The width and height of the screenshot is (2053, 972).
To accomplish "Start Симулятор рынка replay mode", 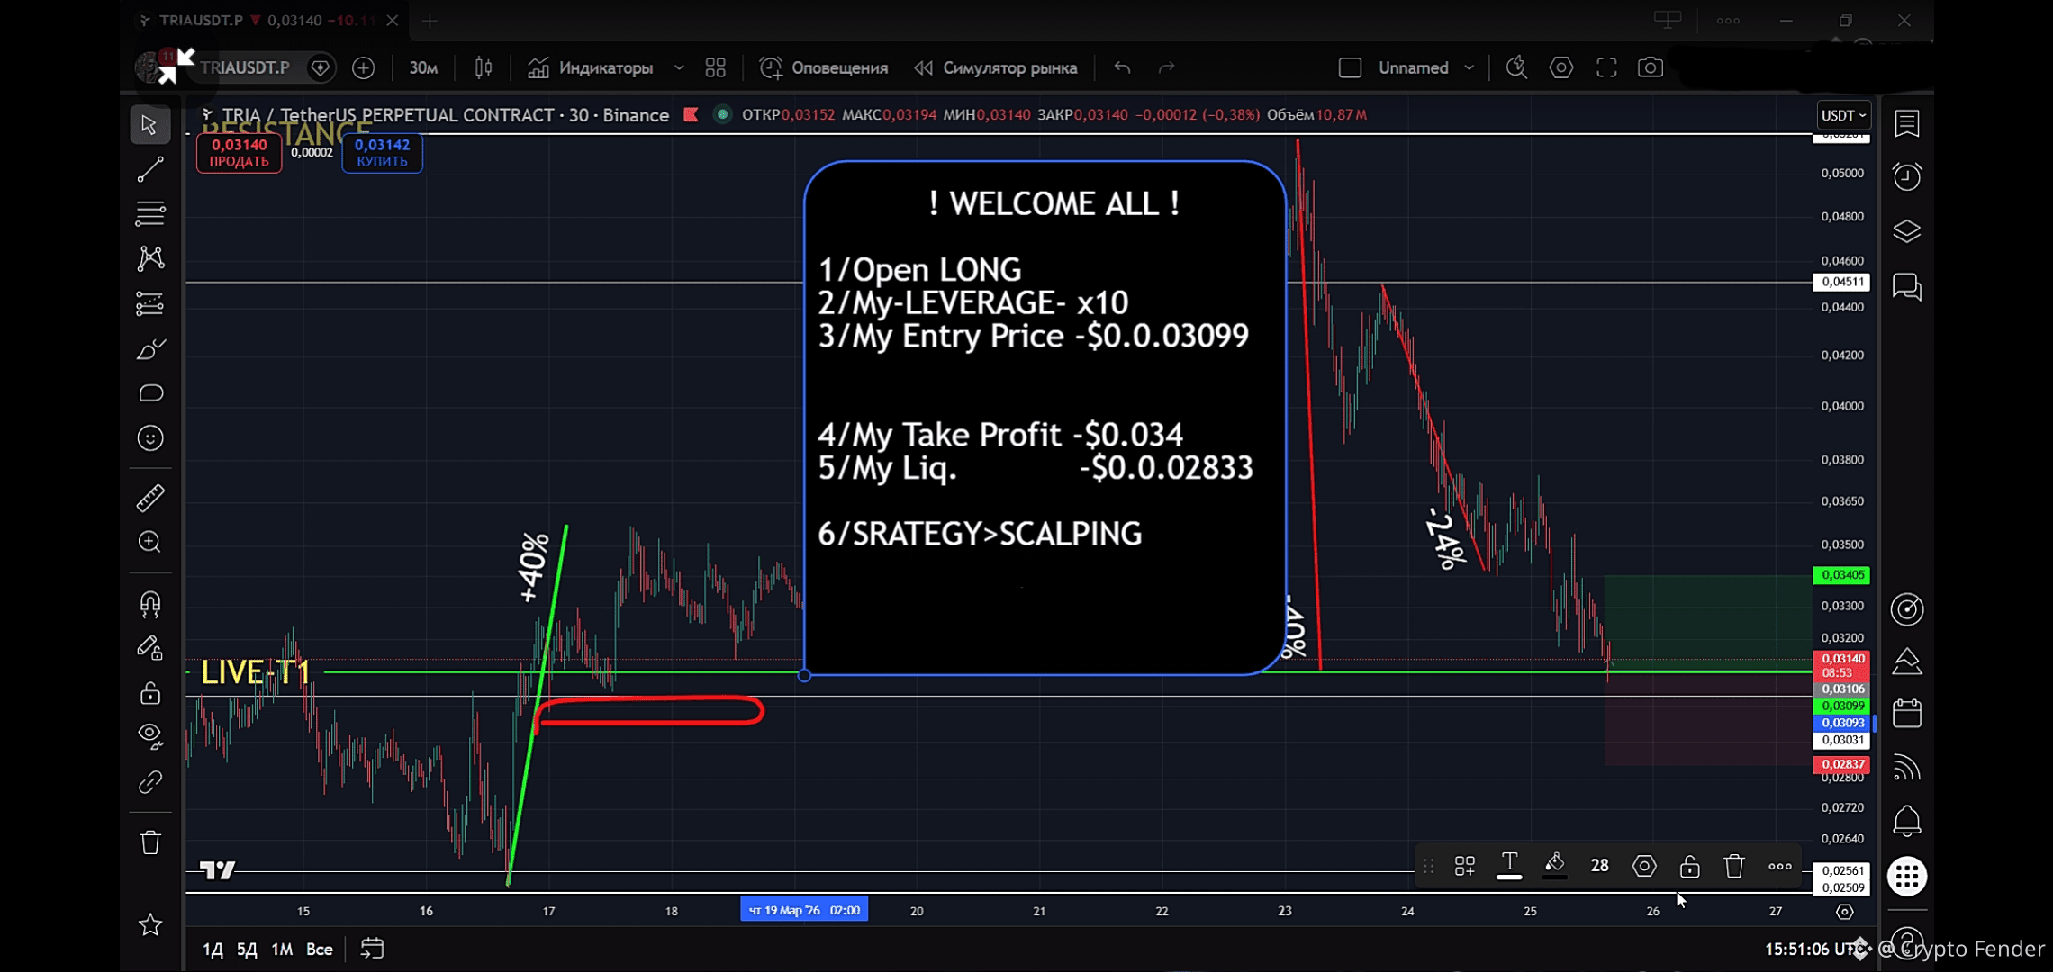I will [x=996, y=67].
